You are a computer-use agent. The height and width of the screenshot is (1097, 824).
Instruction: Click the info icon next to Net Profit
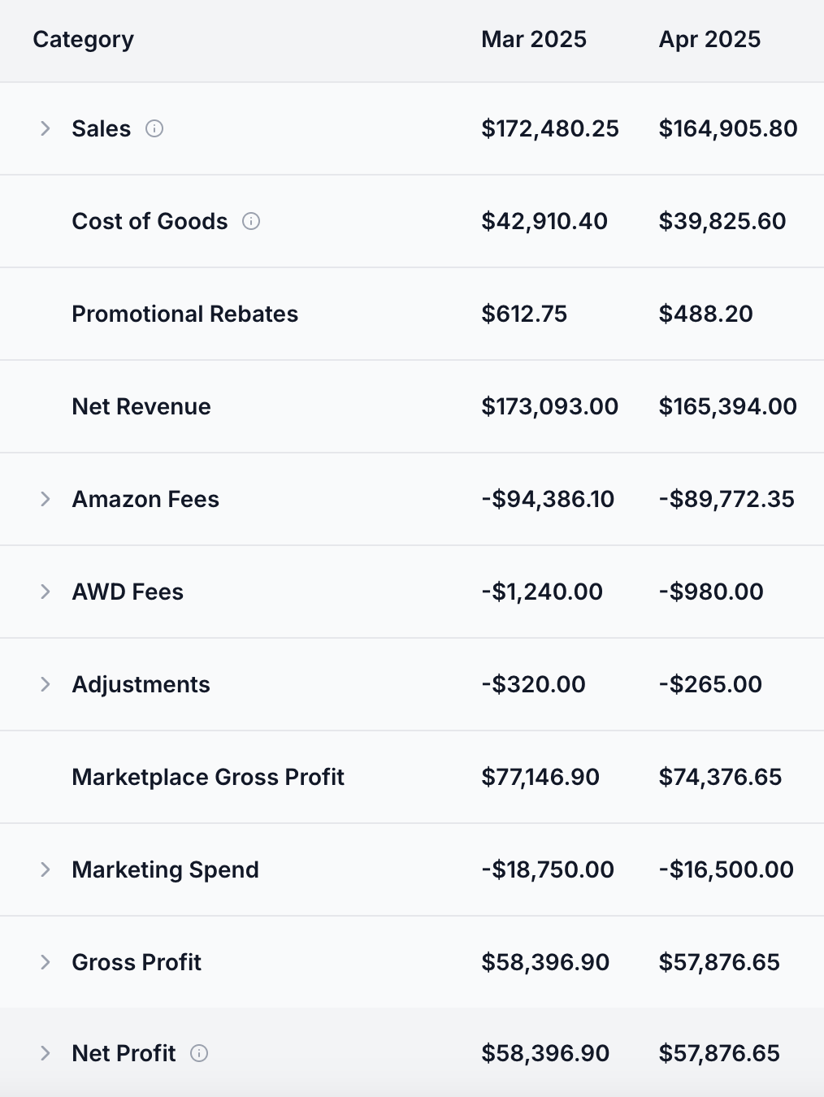pyautogui.click(x=200, y=1053)
